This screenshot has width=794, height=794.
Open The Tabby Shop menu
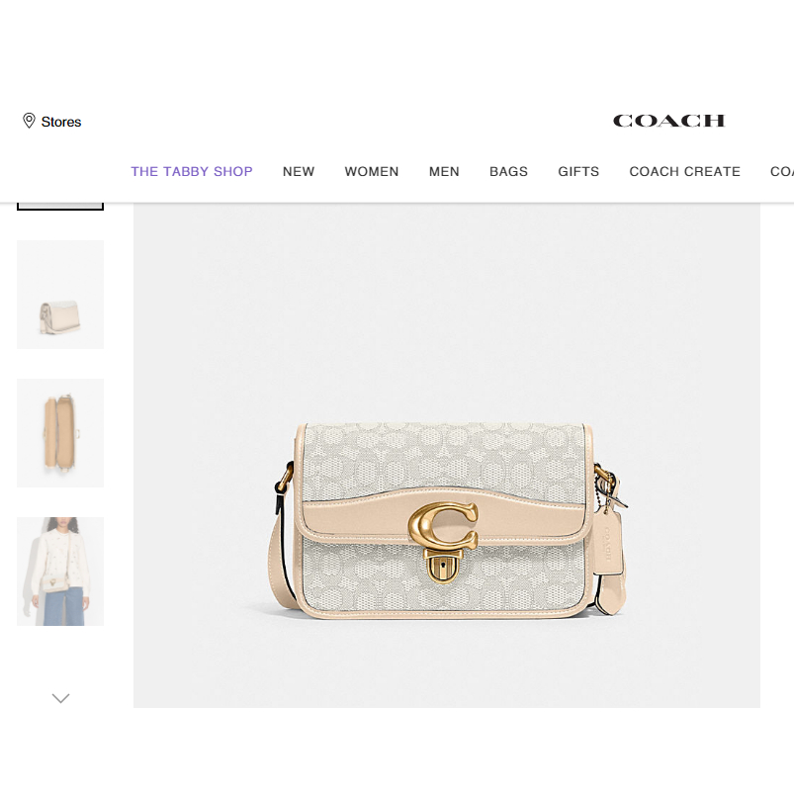[x=192, y=172]
